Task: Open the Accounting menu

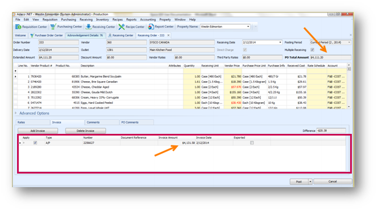Action: [148, 19]
